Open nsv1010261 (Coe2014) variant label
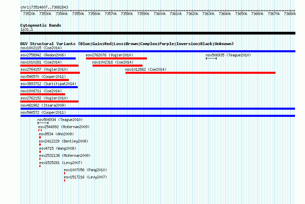Screen dimensions: 305x204 click(41, 62)
